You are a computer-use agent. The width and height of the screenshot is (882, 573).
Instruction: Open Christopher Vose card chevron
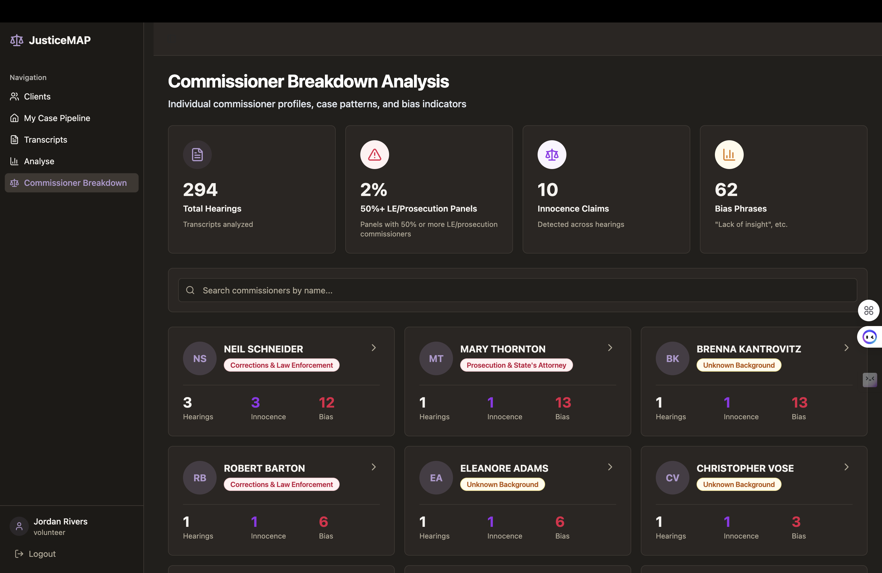tap(846, 467)
